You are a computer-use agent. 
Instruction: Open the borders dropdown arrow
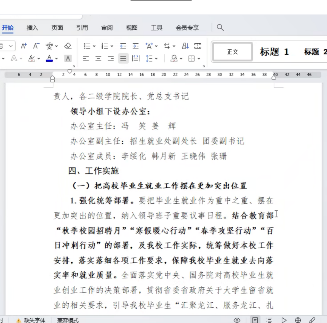[x=199, y=59]
